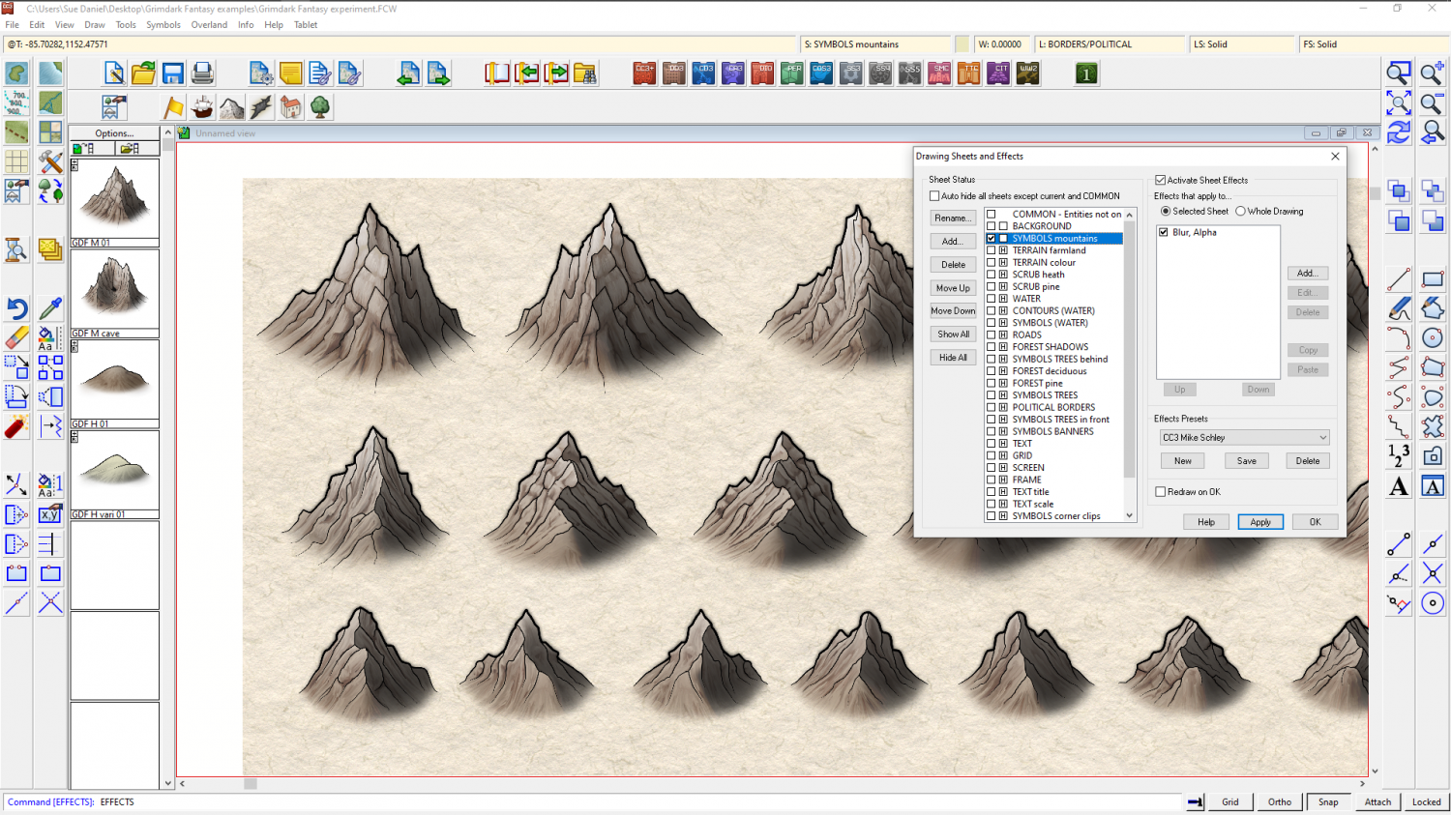Open the Info menu
Image resolution: width=1451 pixels, height=815 pixels.
pos(246,25)
